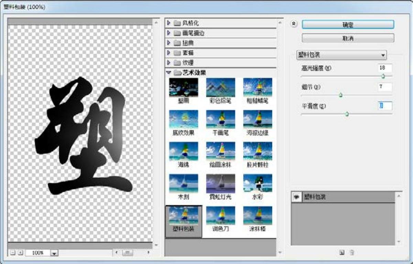Hide the 塑料包装 effect layer via eye icon
This screenshot has height=264, width=413.
pyautogui.click(x=296, y=197)
